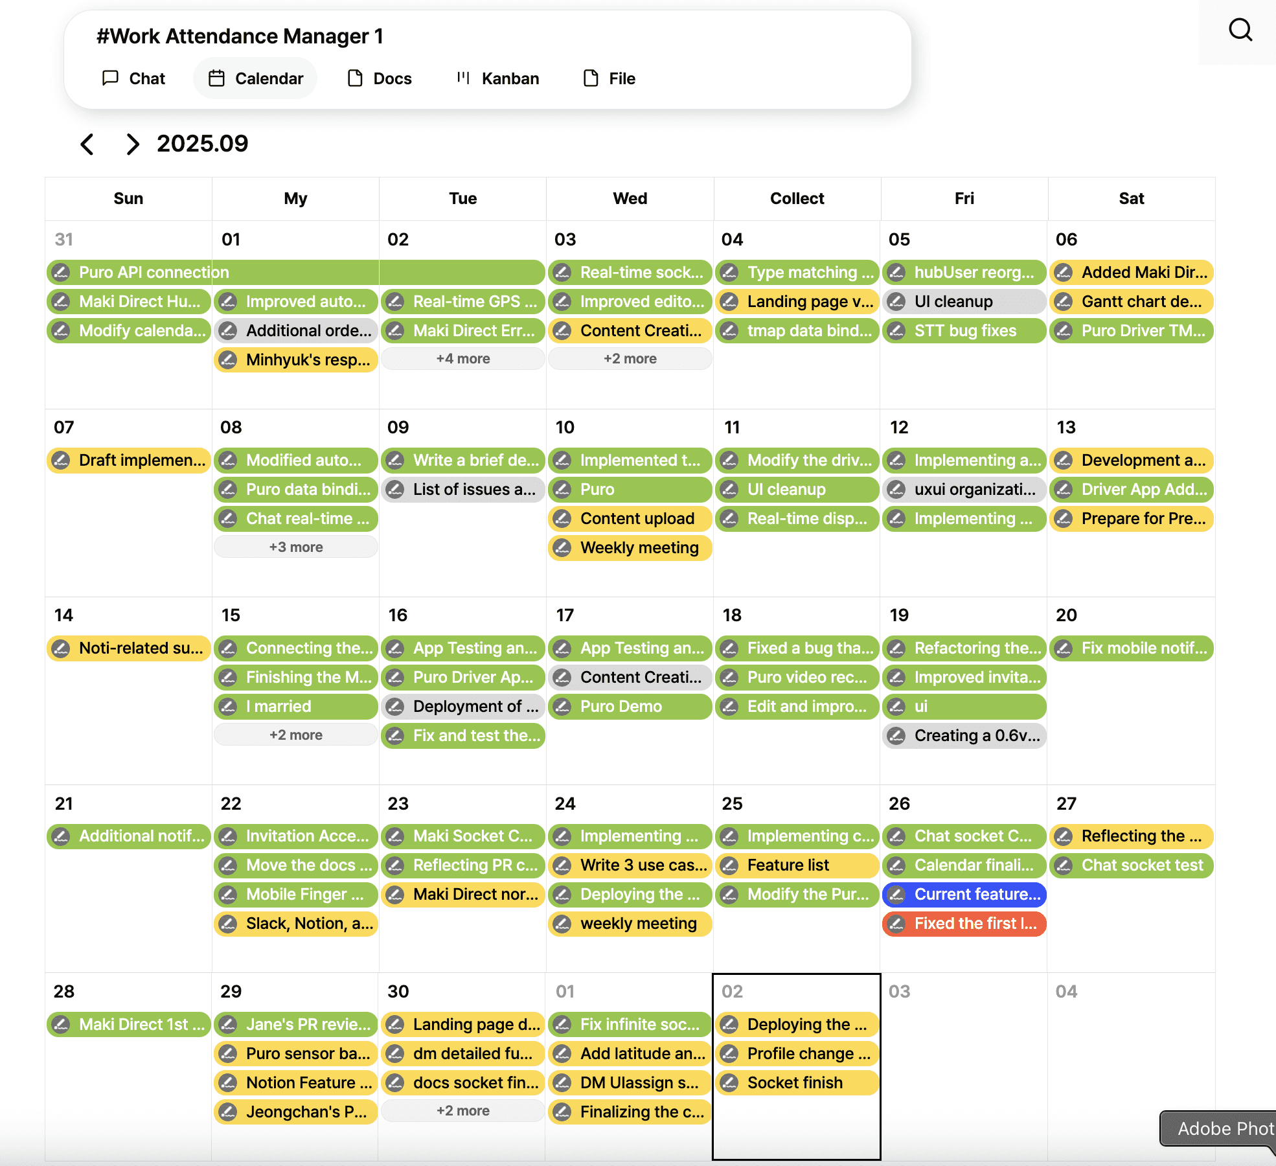Click the Chat speech bubble icon

click(x=111, y=78)
